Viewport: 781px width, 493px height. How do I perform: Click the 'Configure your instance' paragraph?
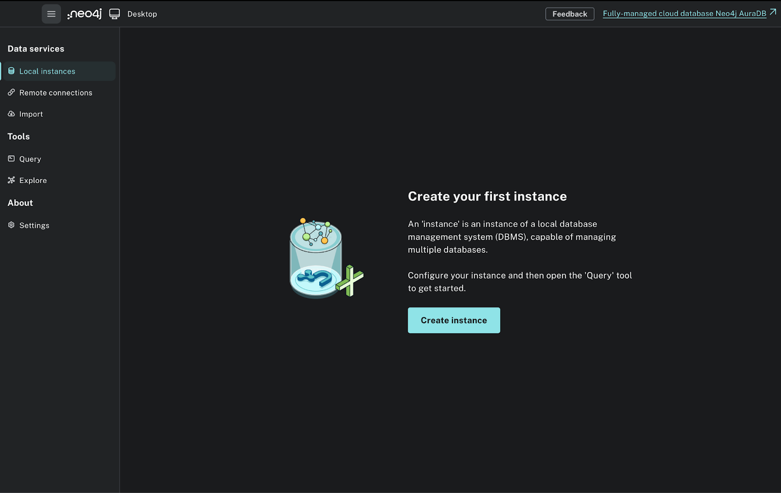[520, 282]
